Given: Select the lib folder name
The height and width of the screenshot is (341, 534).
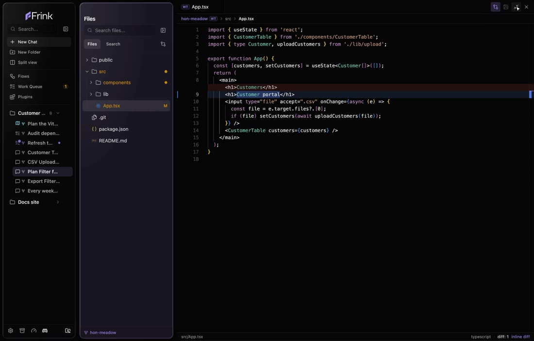Looking at the screenshot, I should coord(106,94).
